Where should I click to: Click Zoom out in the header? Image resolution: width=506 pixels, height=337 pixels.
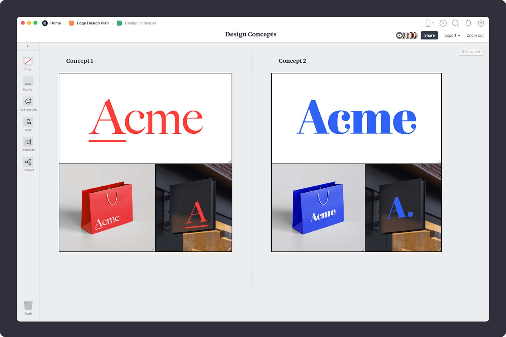click(475, 35)
